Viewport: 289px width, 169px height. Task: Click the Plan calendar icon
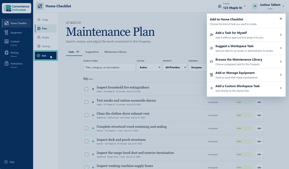[x=39, y=28]
